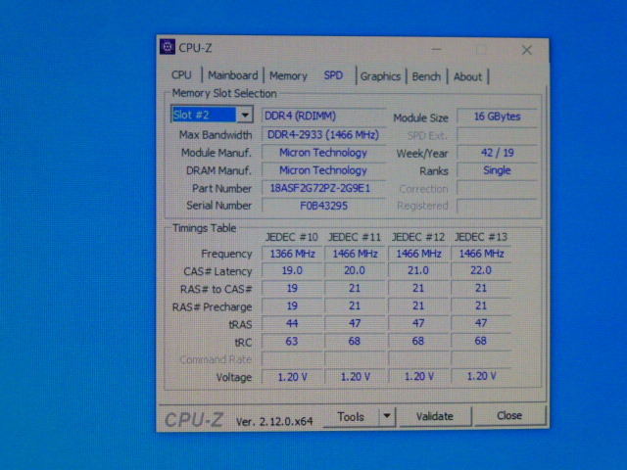The image size is (627, 470).
Task: Click the JEDEC #11 column header
Action: [x=355, y=237]
